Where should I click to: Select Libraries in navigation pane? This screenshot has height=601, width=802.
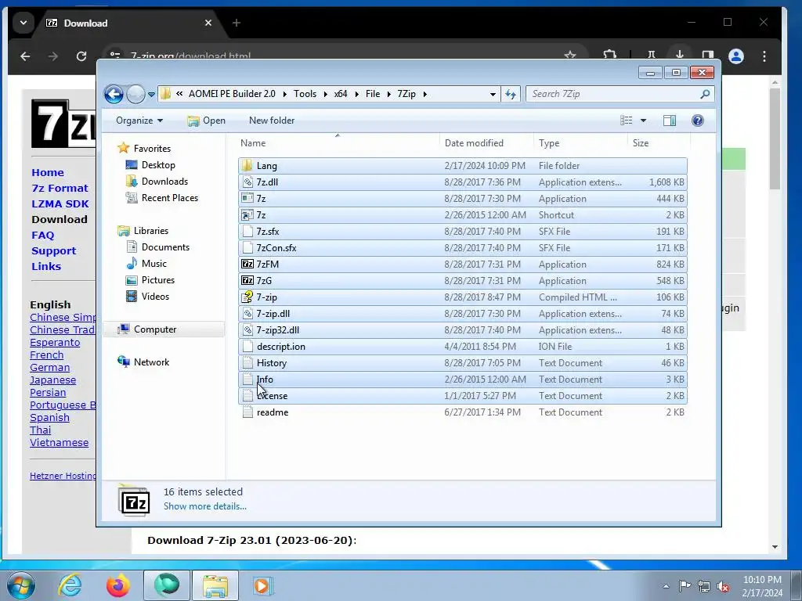pos(151,231)
